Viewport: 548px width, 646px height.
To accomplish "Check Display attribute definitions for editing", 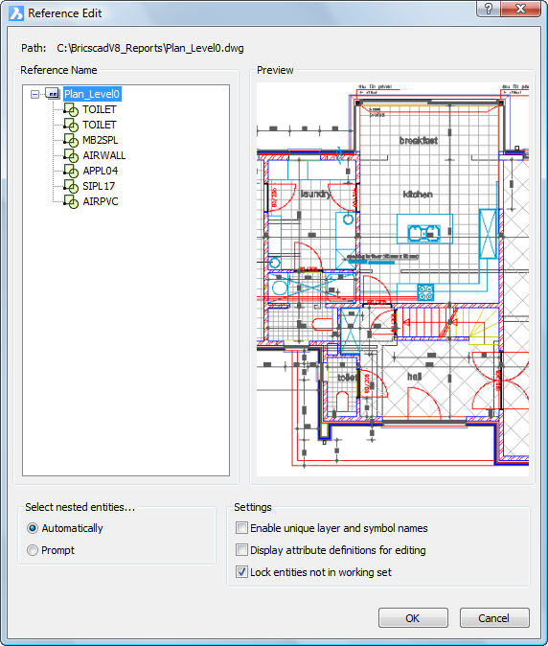I will 241,549.
